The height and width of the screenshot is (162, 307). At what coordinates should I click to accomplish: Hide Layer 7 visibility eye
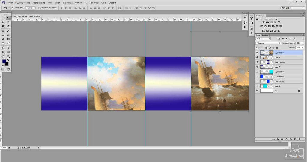click(x=257, y=67)
